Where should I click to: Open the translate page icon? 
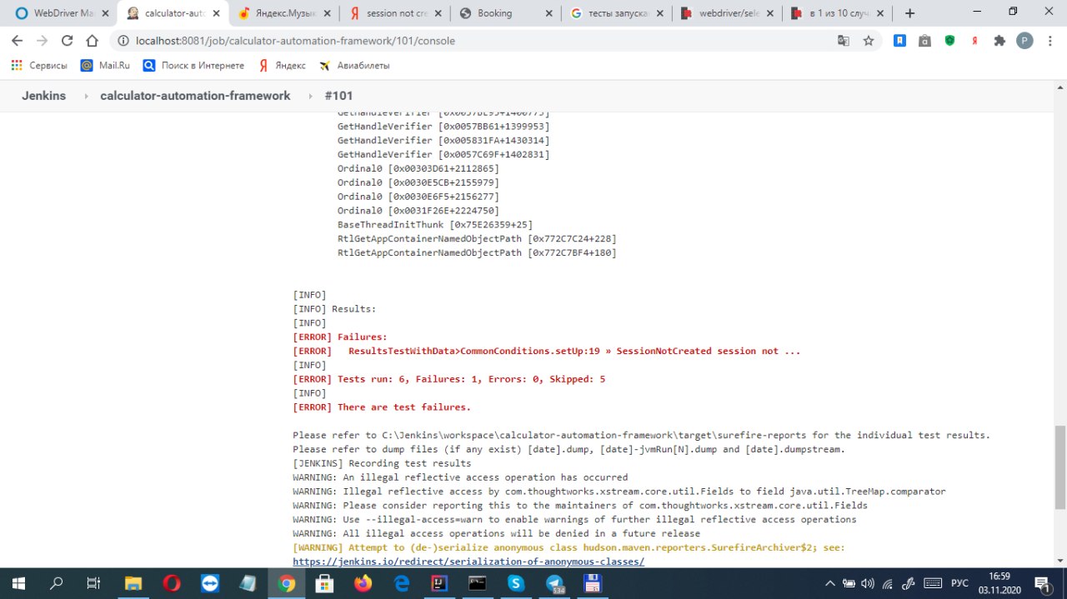844,40
